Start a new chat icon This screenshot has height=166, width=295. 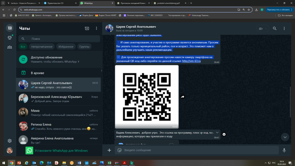[87, 28]
